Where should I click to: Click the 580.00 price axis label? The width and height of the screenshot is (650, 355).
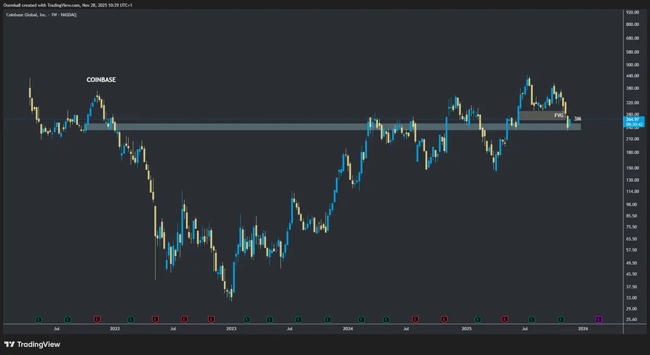coord(633,52)
